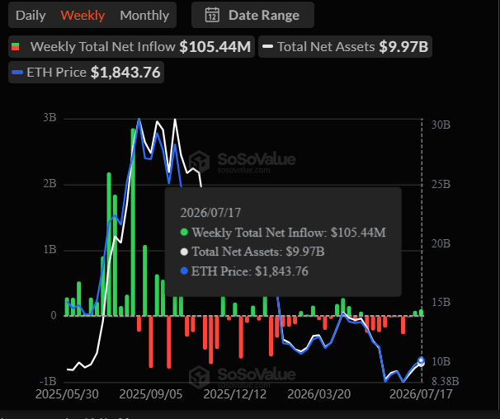500x419 pixels.
Task: Select the Weekly tab
Action: point(83,16)
